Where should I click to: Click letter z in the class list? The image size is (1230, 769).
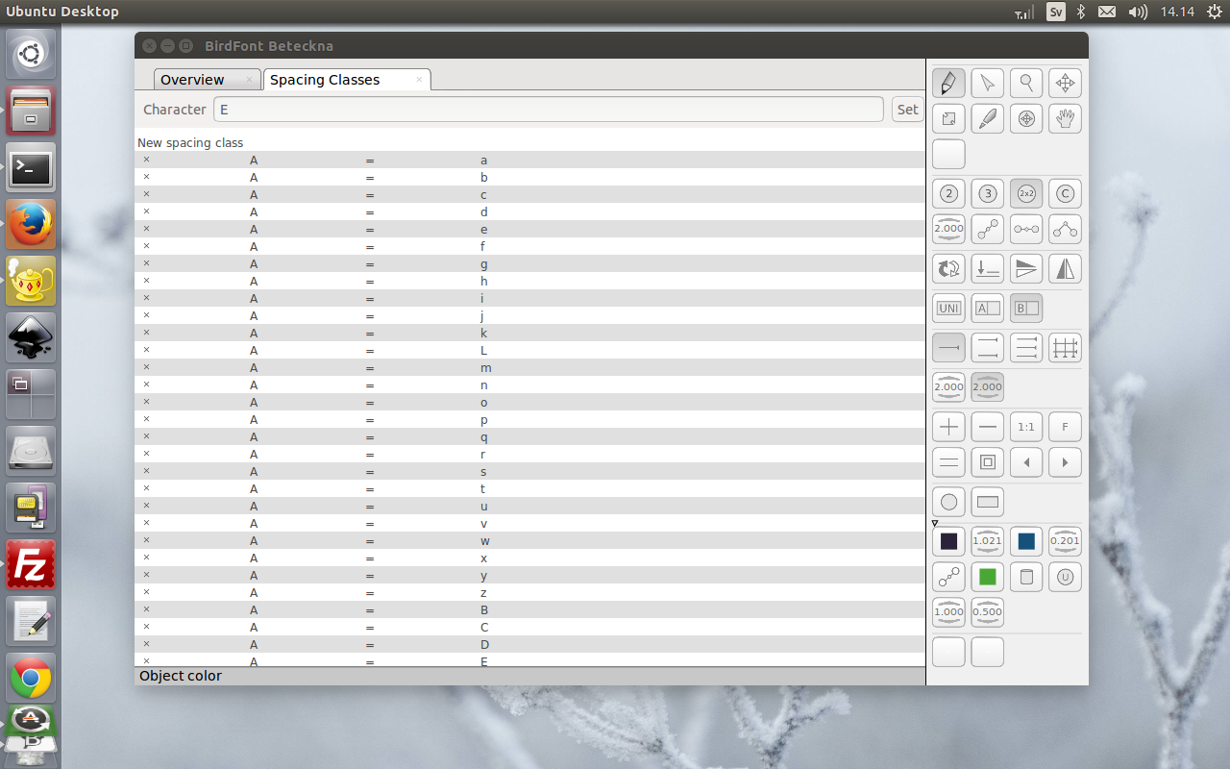484,593
